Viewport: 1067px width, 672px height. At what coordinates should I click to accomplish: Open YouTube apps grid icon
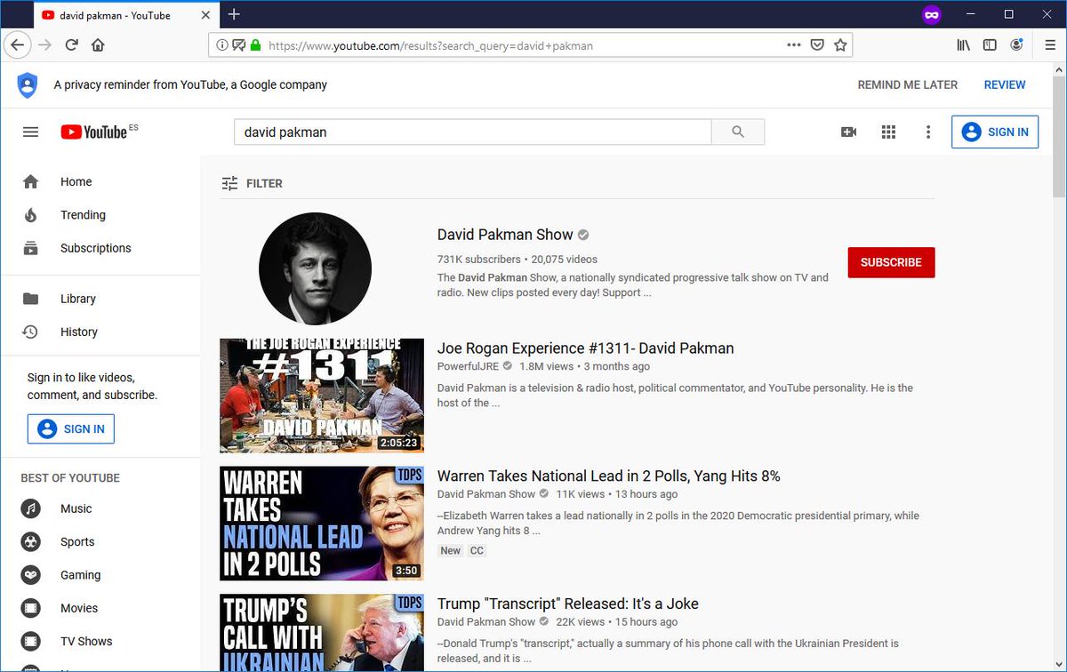pyautogui.click(x=888, y=132)
